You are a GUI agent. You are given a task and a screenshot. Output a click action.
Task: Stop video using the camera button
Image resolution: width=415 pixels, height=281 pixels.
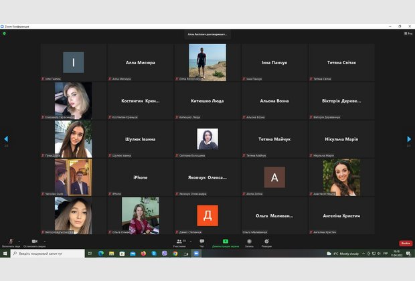34,242
